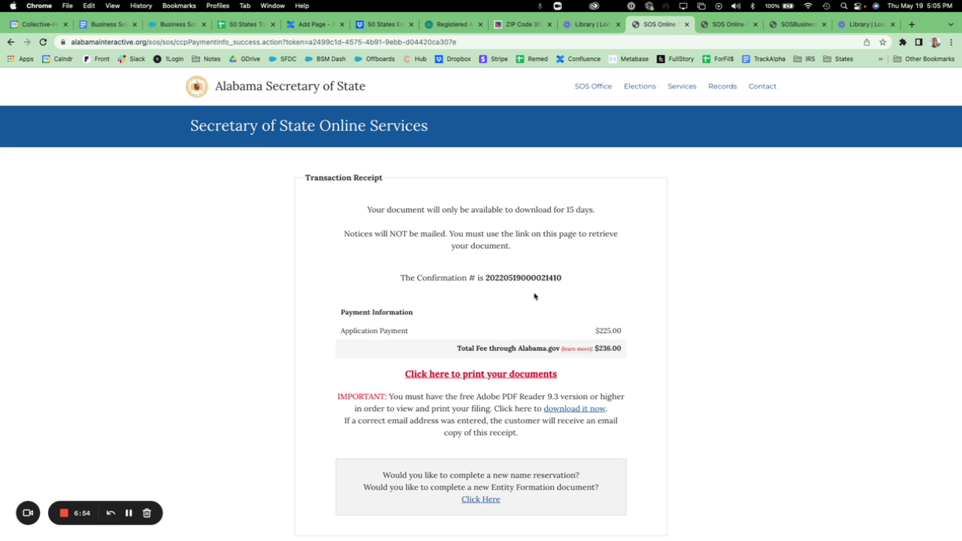
Task: Open the Elections nav link
Action: tap(640, 86)
